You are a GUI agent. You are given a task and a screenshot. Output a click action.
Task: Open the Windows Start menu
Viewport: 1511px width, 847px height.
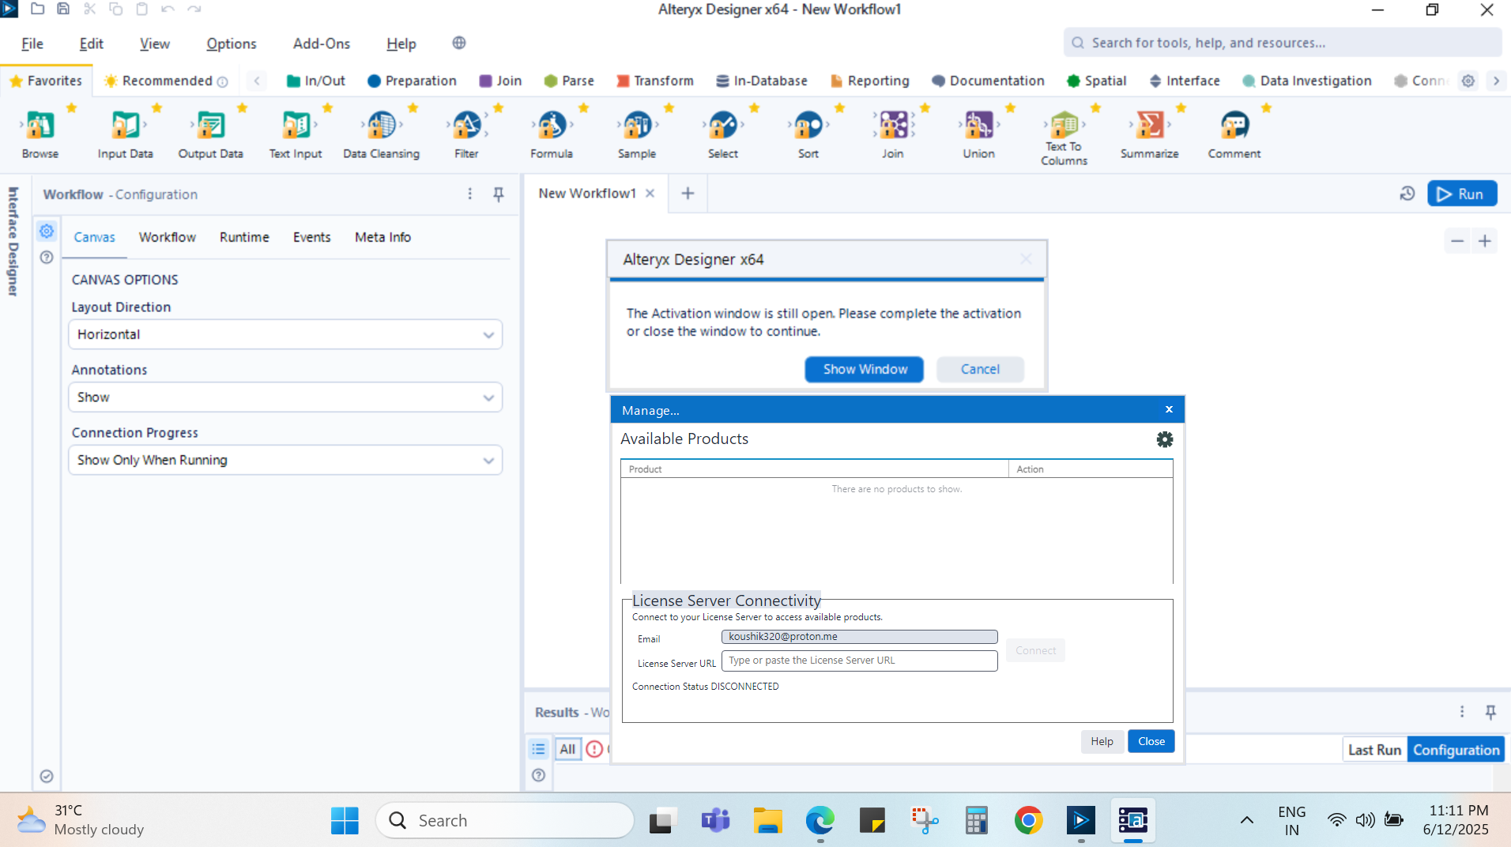click(x=345, y=821)
